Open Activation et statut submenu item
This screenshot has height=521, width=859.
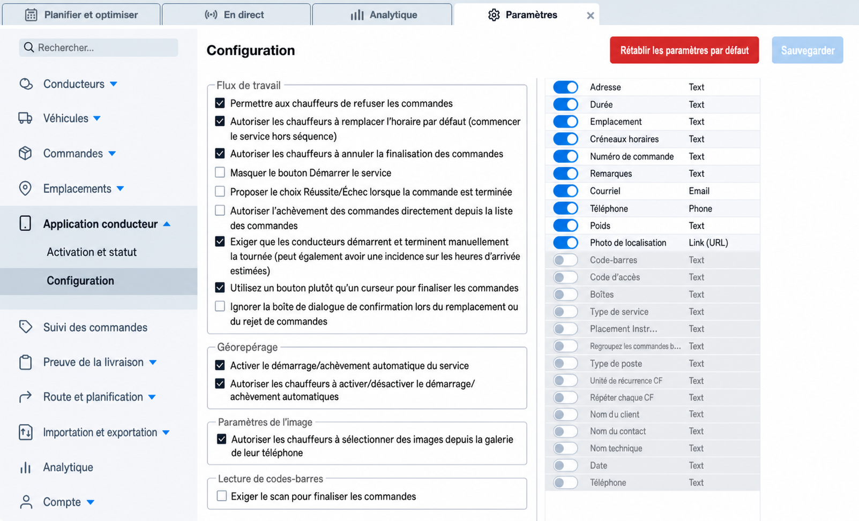point(92,252)
